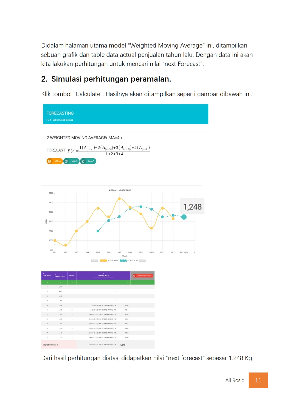Click the Next Forecast ? cell
This screenshot has height=417, width=295.
pos(51,344)
